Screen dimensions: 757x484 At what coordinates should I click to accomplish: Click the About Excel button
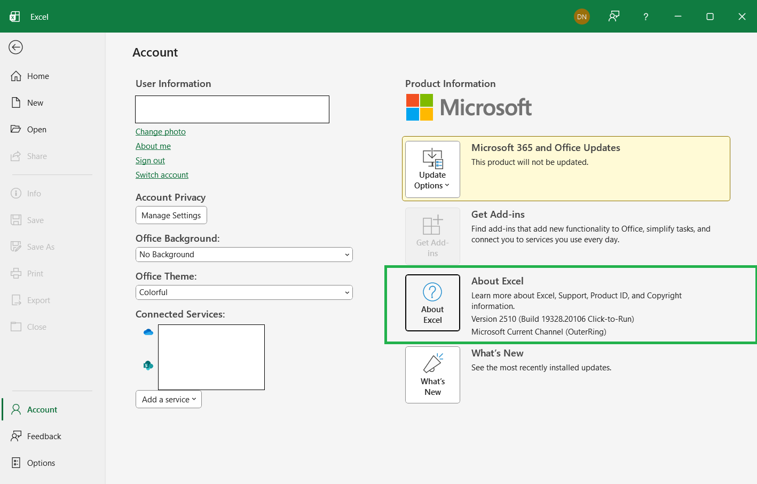[432, 303]
